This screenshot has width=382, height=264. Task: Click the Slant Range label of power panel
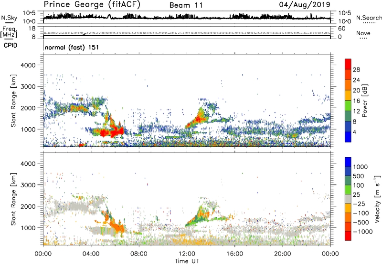[13, 101]
